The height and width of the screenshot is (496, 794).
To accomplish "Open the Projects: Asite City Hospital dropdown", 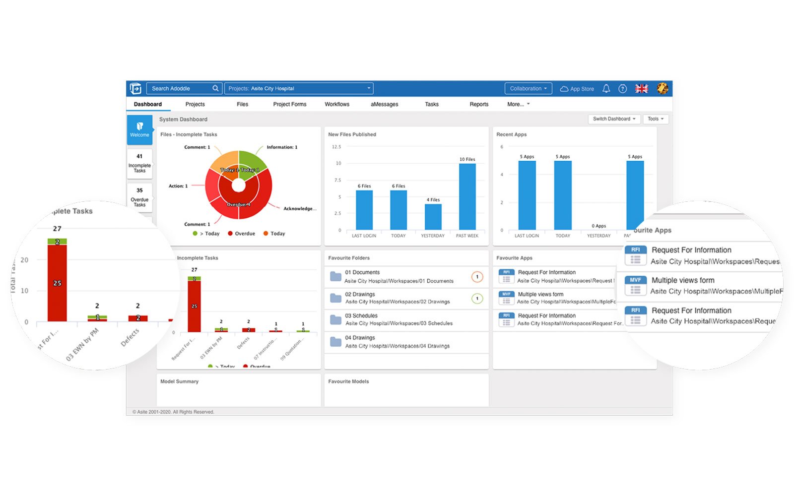I will tap(299, 88).
